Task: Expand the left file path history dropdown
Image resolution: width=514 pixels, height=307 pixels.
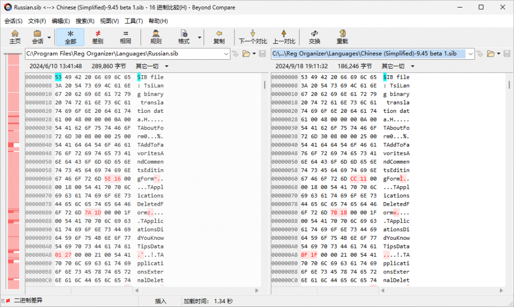Action: coord(226,54)
